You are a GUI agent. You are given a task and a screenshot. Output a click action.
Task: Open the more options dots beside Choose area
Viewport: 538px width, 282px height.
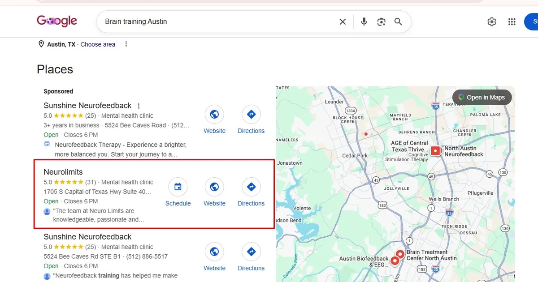tap(126, 44)
